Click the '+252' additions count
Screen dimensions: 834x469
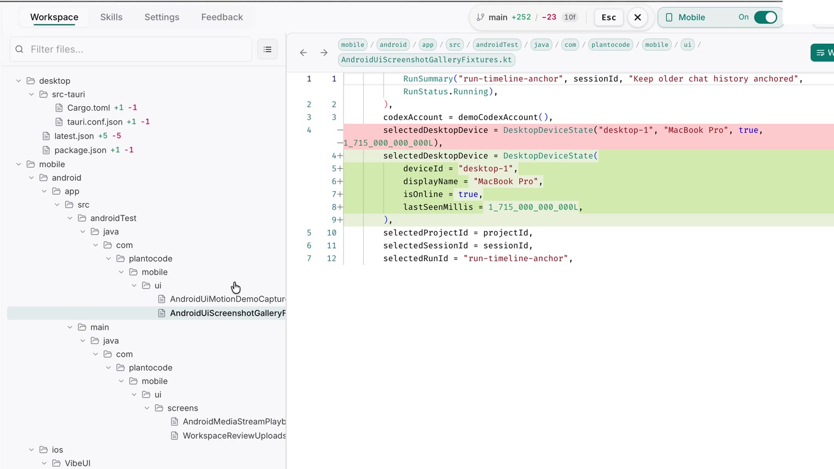point(521,17)
